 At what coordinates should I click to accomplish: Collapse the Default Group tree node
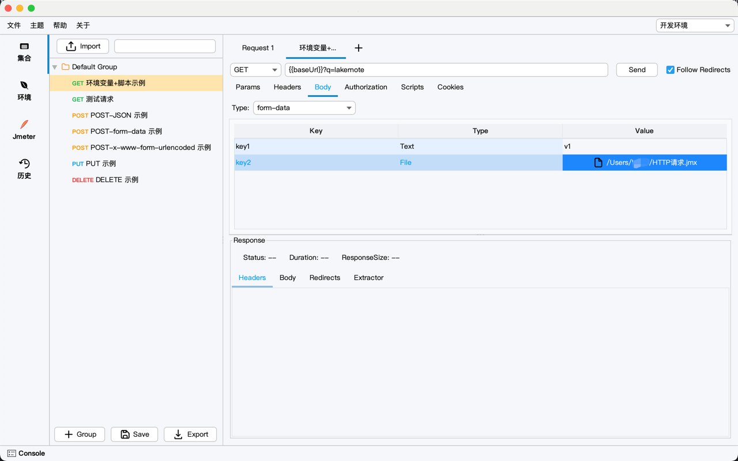[55, 67]
